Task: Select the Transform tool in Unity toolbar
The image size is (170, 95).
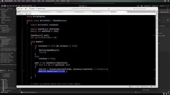Action: pos(16,6)
